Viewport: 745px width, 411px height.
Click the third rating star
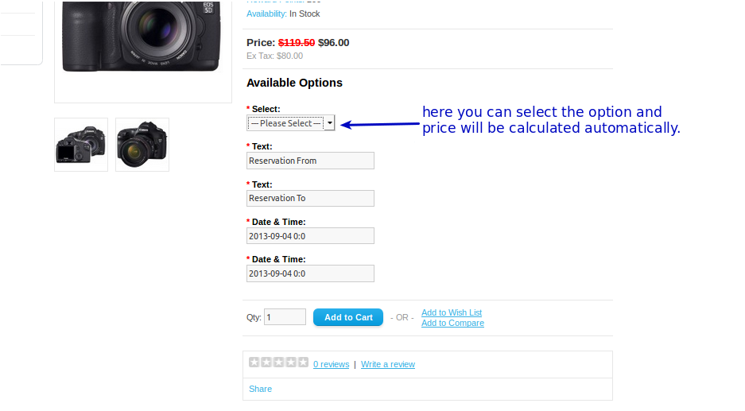278,363
